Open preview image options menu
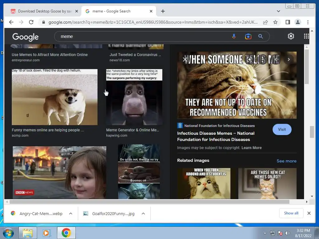319x239 pixels. pos(263,59)
